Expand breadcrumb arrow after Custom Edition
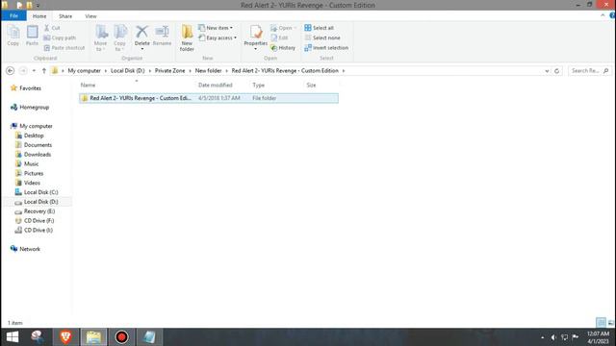This screenshot has height=346, width=616. coord(344,70)
